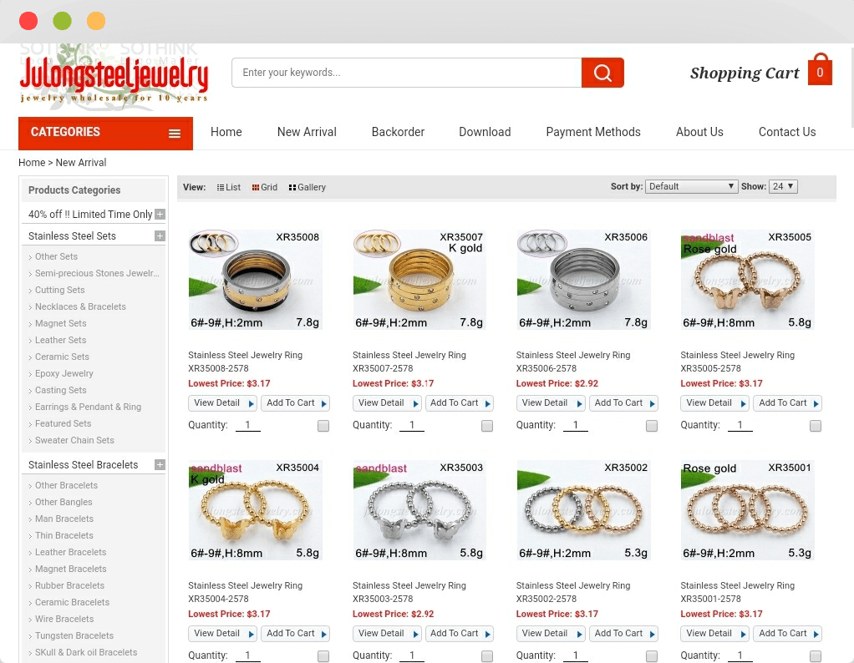This screenshot has width=854, height=663.
Task: Expand the Stainless Steel Bracelets category
Action: click(160, 465)
